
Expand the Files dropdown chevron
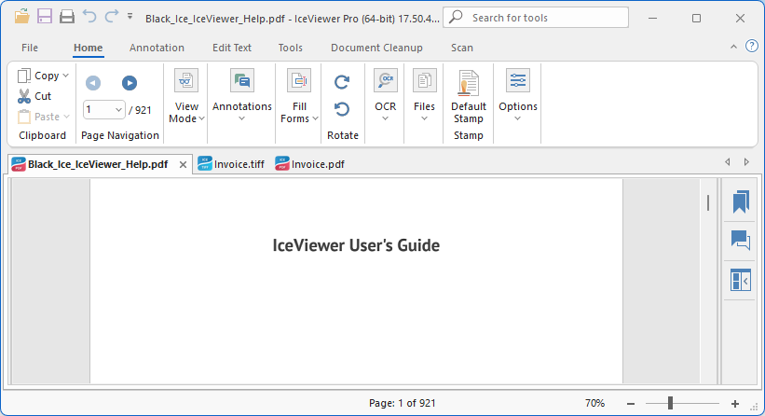coord(425,118)
